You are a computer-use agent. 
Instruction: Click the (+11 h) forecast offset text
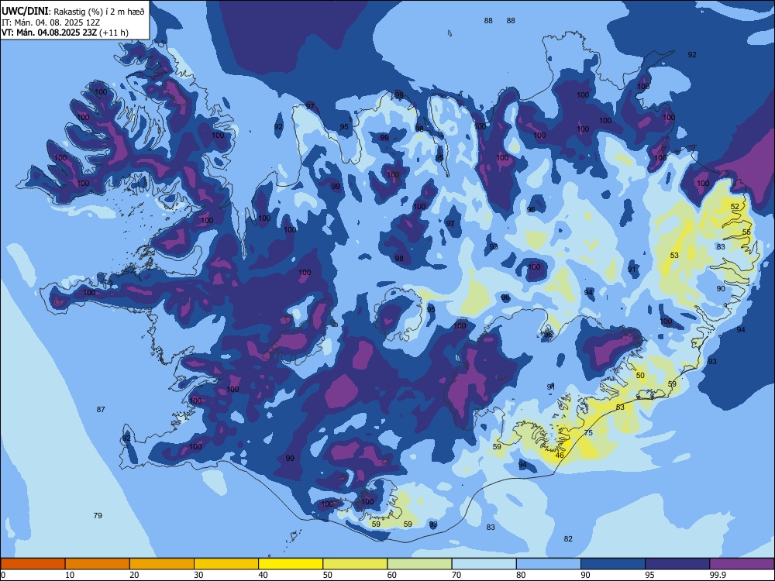tap(114, 33)
